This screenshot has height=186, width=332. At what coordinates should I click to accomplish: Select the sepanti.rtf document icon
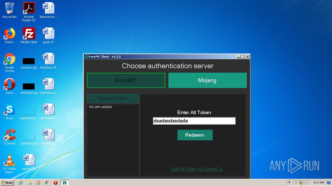[29, 162]
